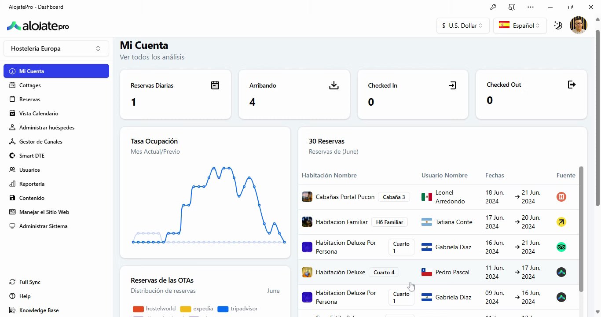Viewport: 601px width, 317px height.
Task: Click the hostelworld red legend swatch
Action: pyautogui.click(x=138, y=309)
